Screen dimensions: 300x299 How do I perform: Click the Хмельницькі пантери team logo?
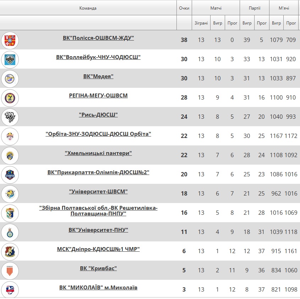click(10, 155)
